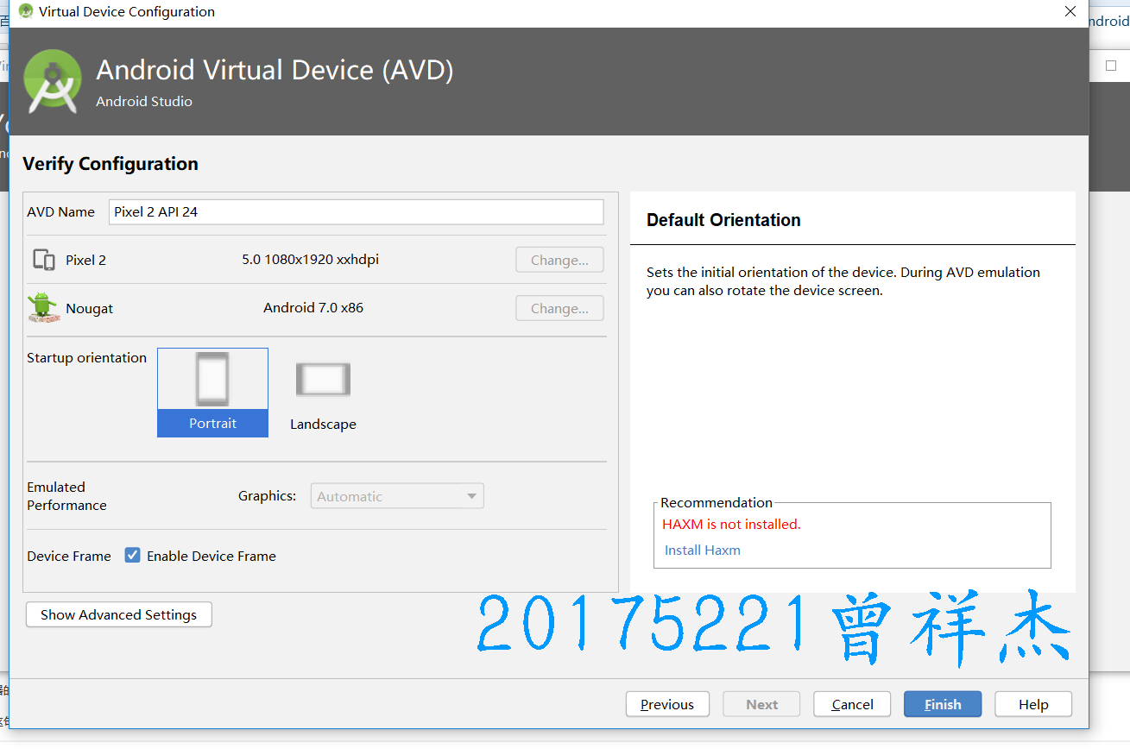Click Change button for Pixel 2 device
This screenshot has height=755, width=1130.
tap(559, 260)
